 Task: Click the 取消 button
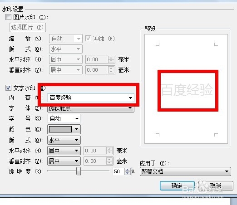(x=216, y=185)
